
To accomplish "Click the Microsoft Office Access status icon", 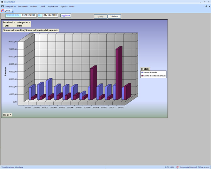I will (178, 167).
